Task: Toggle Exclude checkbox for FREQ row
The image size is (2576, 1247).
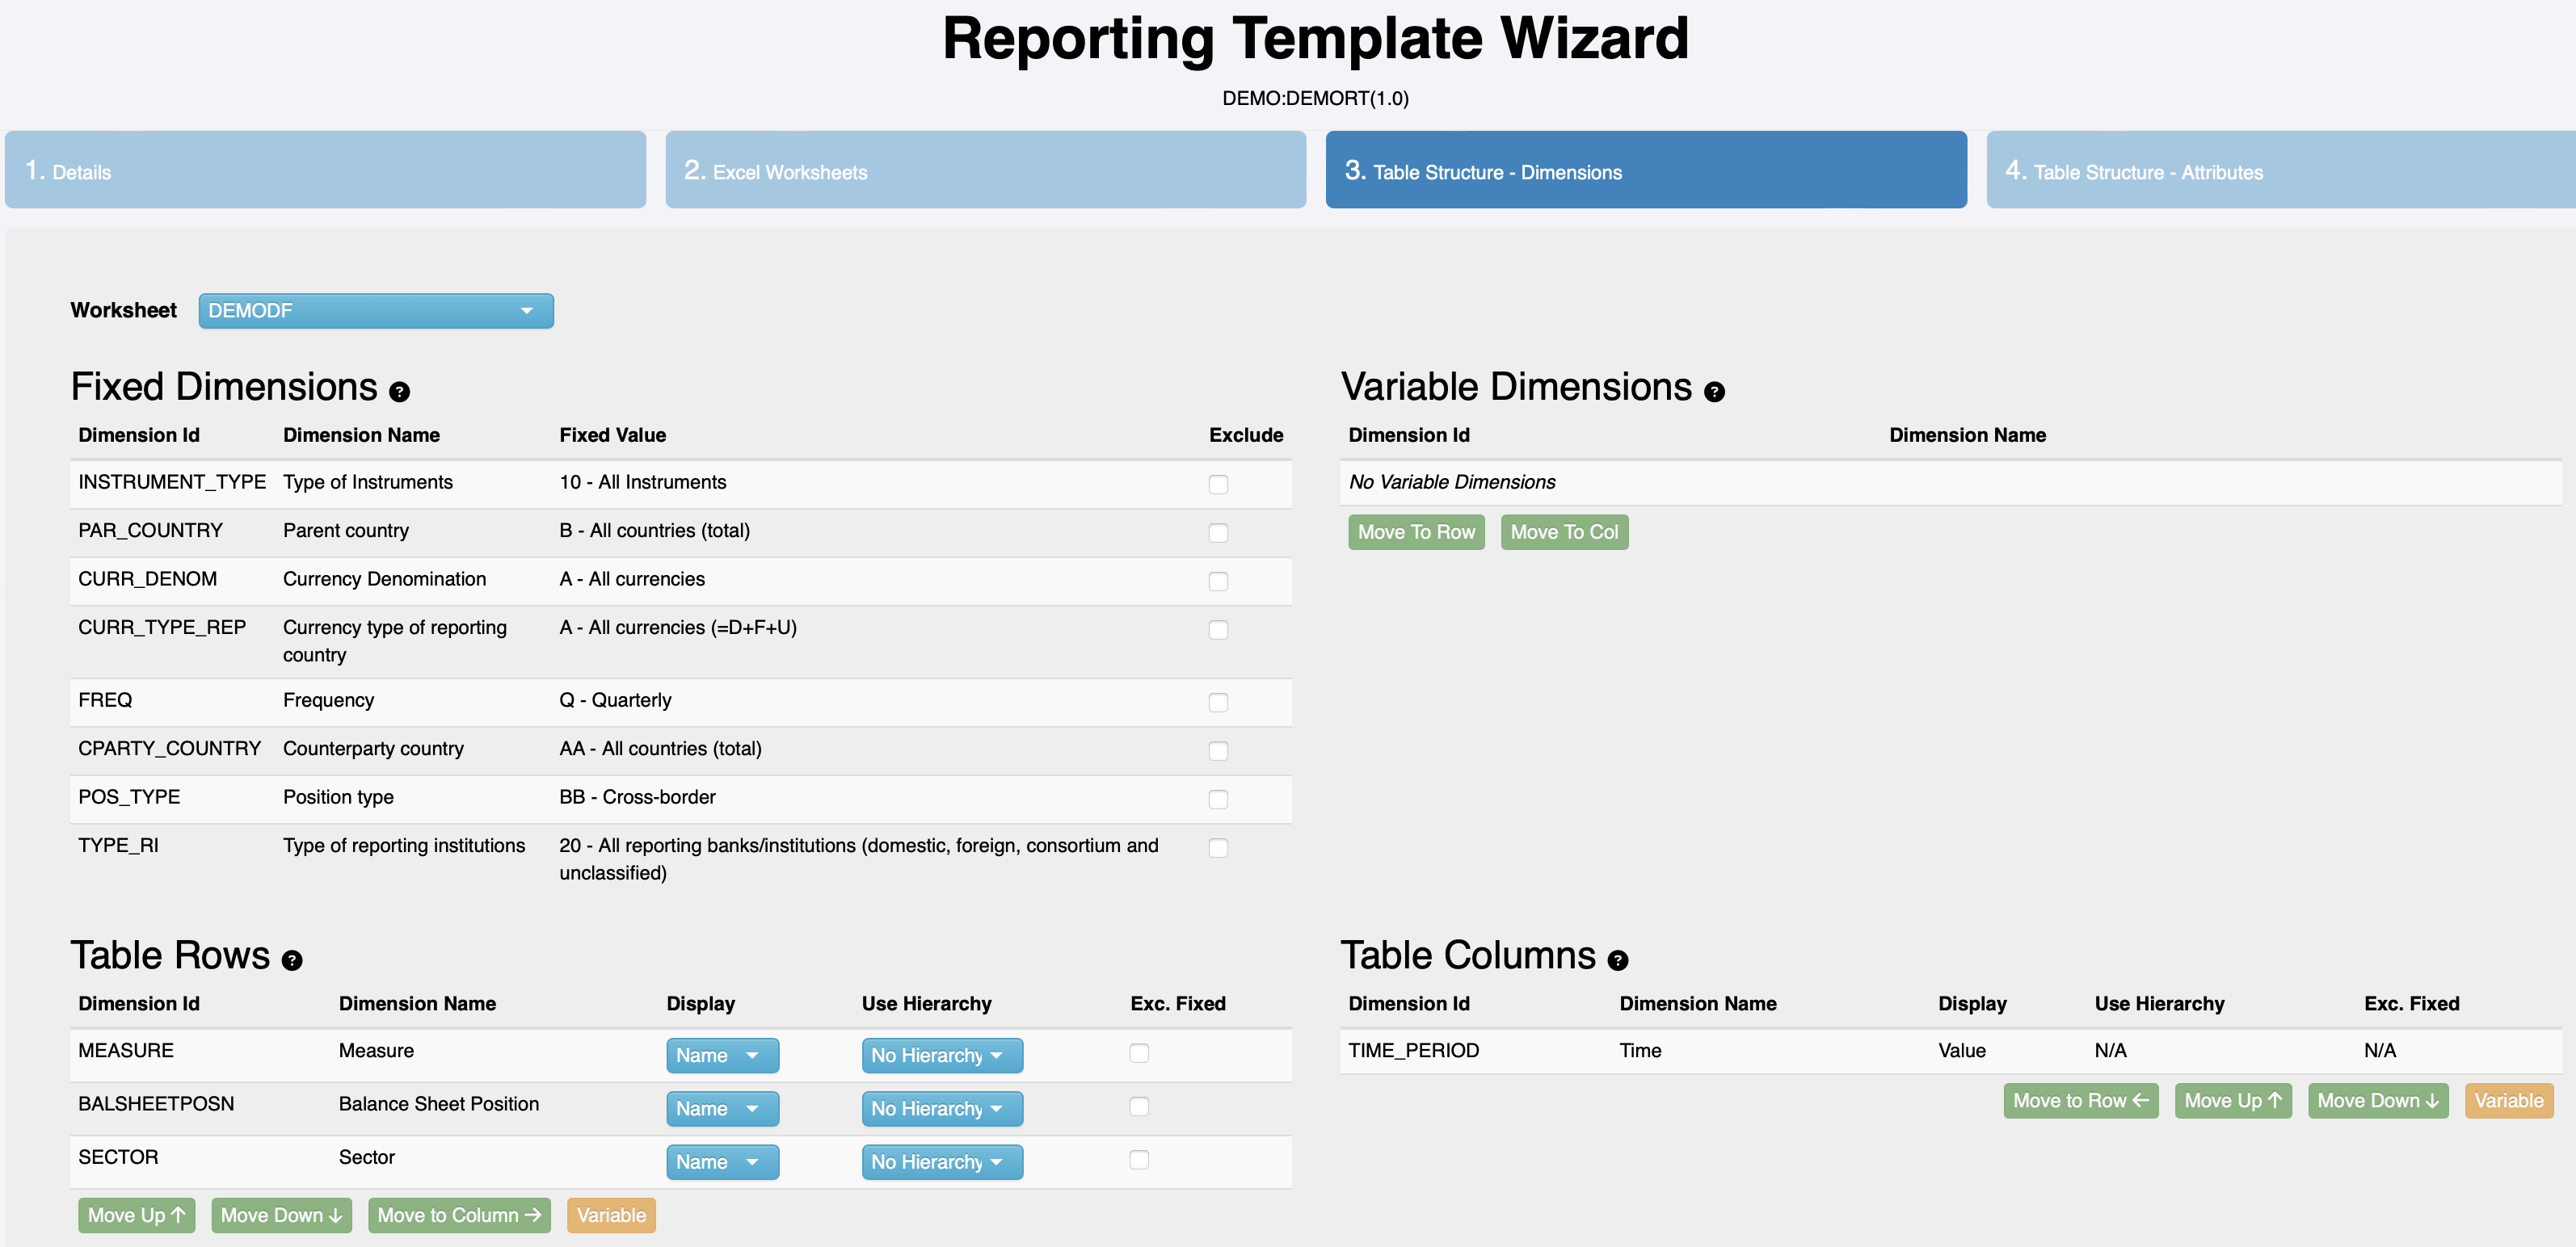Action: [1217, 703]
